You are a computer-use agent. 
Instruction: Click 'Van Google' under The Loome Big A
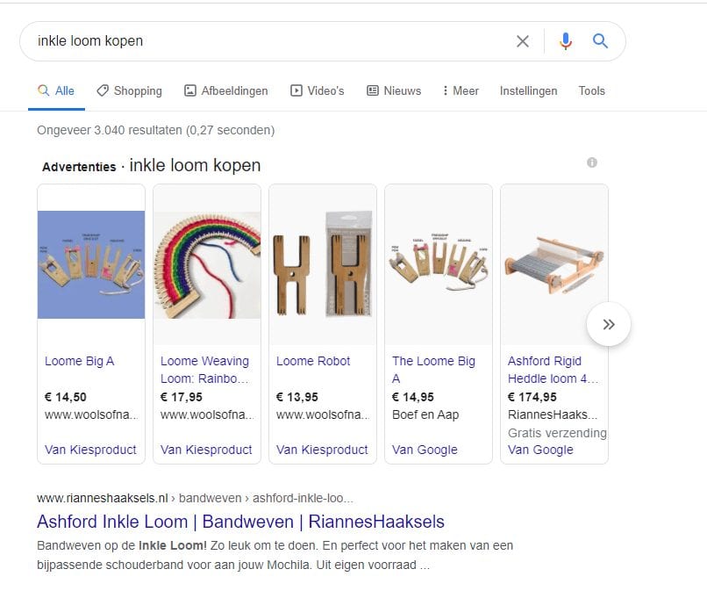click(425, 450)
